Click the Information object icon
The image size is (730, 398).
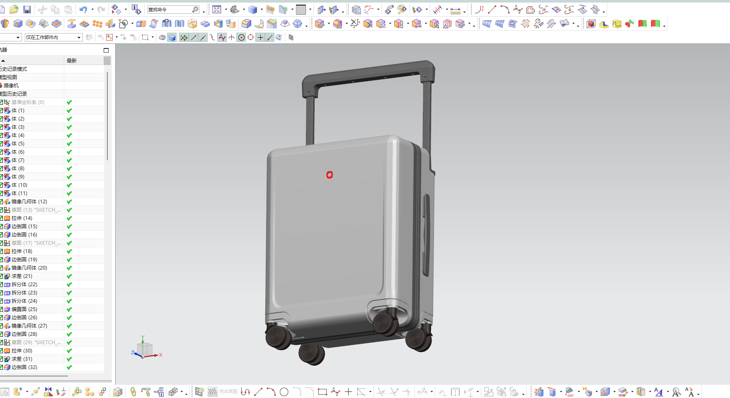pos(136,10)
